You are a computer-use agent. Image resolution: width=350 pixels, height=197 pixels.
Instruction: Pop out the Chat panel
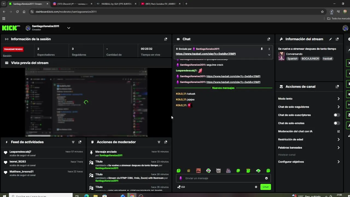[x=269, y=39]
